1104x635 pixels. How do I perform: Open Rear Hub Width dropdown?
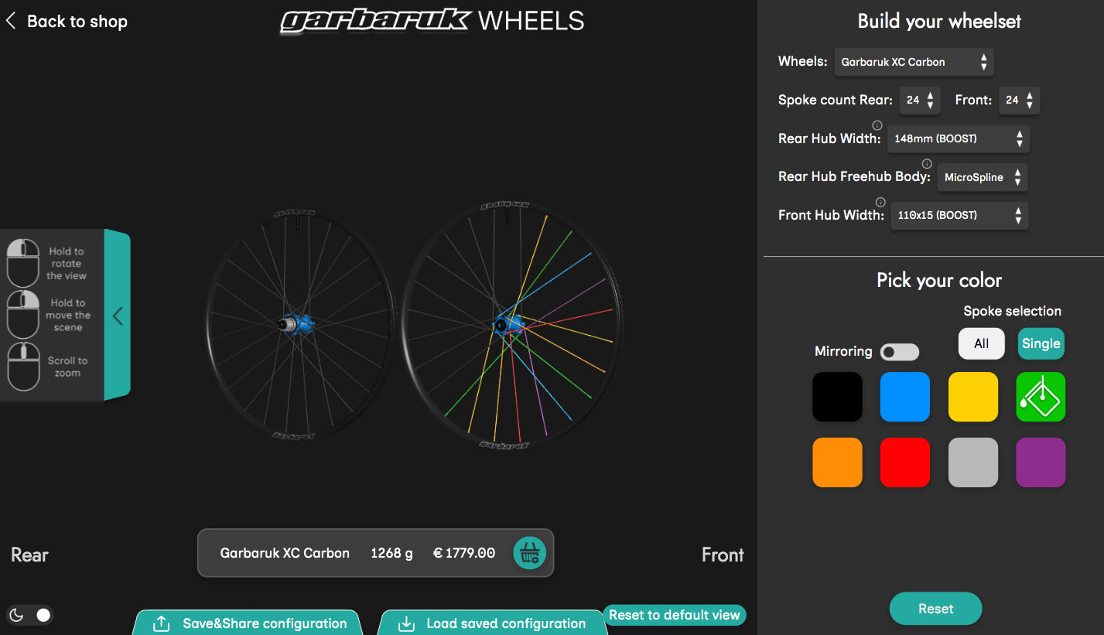point(958,139)
